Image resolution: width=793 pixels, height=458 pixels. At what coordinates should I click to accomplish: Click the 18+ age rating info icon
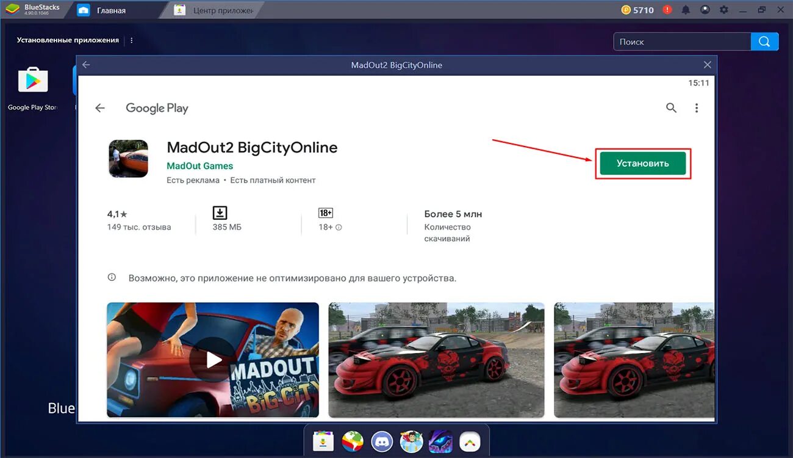[339, 227]
